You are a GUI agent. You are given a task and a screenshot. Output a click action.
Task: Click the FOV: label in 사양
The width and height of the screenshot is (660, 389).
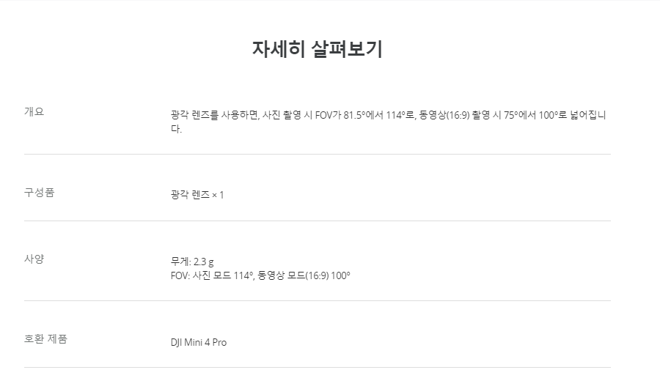point(179,275)
